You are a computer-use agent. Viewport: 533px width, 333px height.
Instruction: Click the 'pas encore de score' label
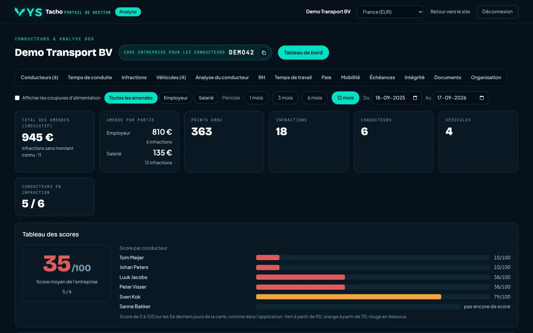tap(487, 306)
